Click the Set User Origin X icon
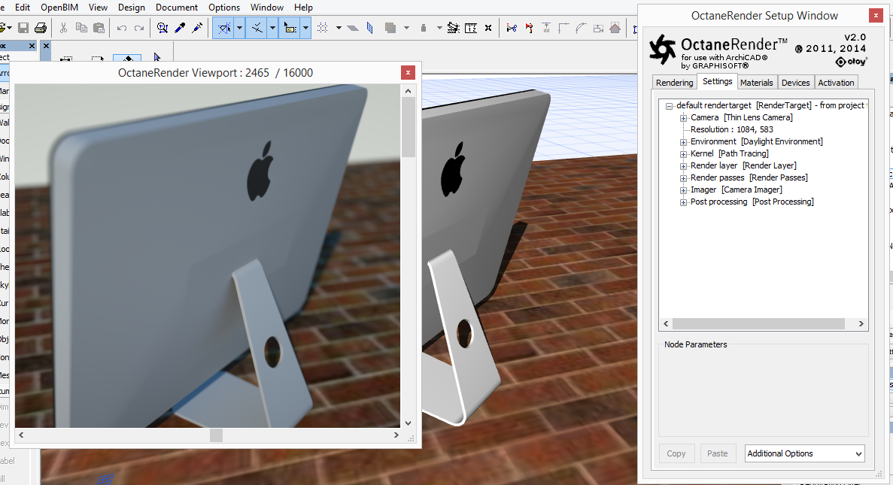 [x=488, y=28]
